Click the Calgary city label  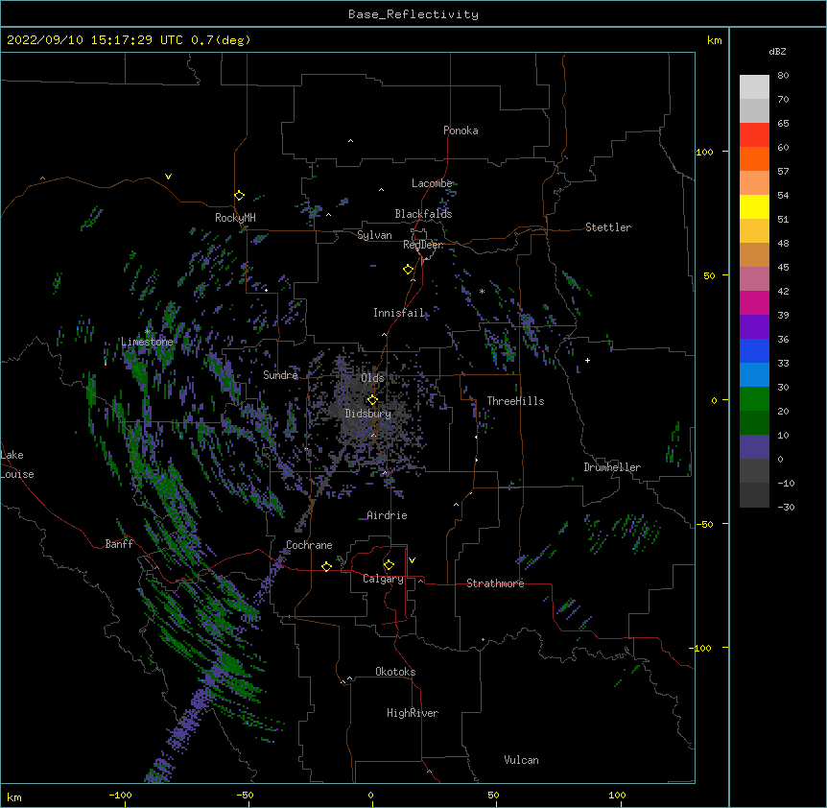383,579
